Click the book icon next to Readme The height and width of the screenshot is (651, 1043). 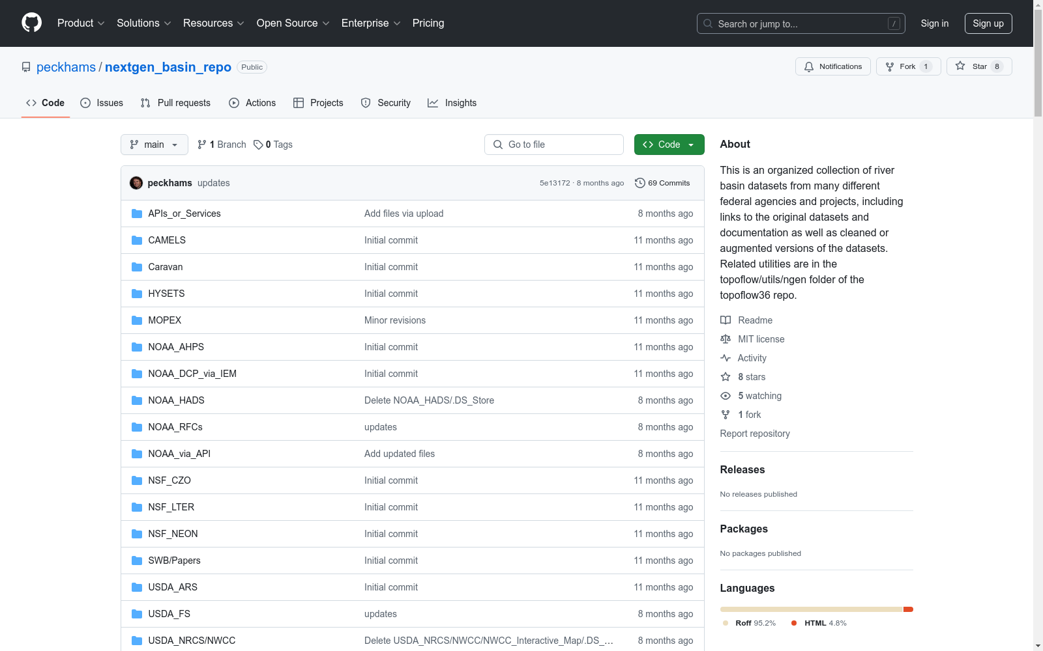(x=726, y=320)
